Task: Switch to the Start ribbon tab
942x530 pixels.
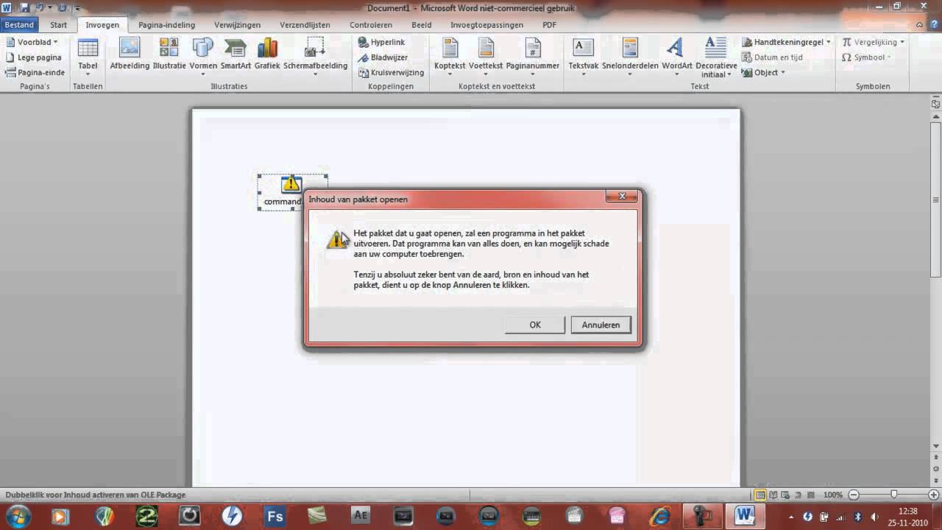Action: (x=58, y=24)
